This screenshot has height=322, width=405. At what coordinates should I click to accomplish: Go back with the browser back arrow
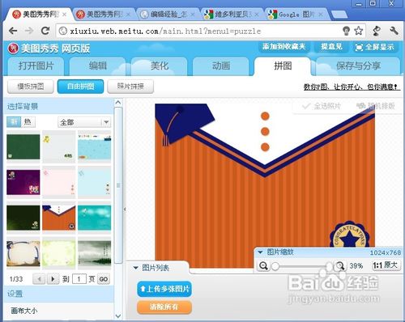[13, 31]
